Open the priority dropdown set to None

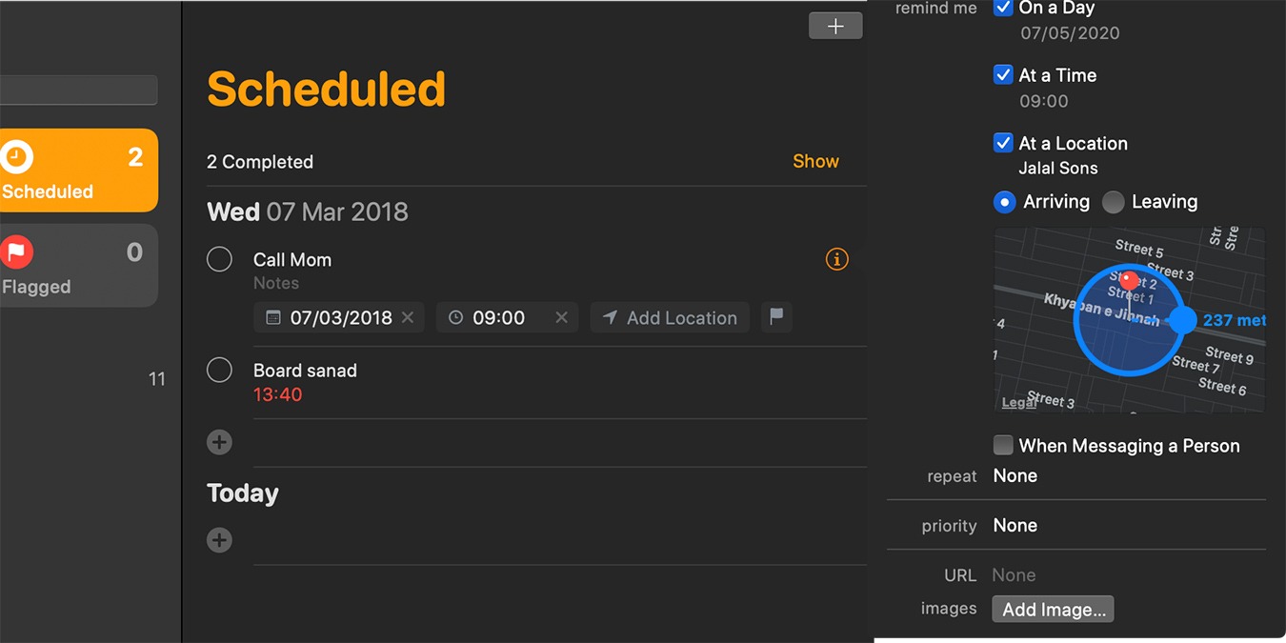pyautogui.click(x=1015, y=525)
